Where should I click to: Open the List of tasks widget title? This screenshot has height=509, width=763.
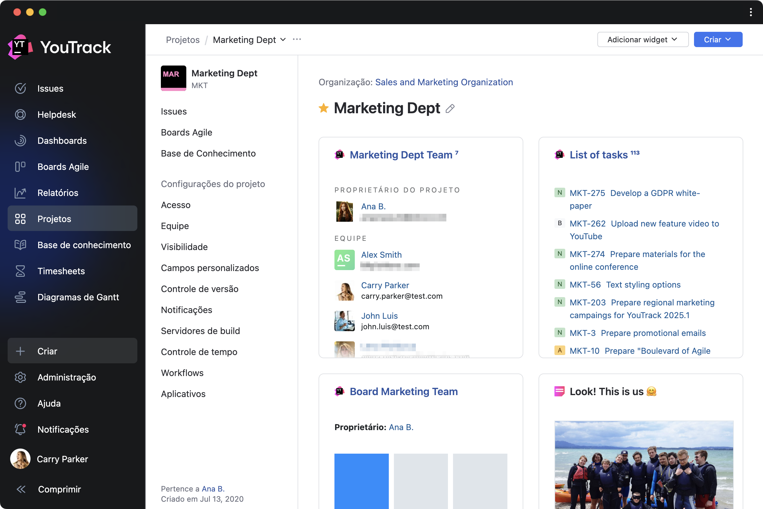tap(599, 155)
